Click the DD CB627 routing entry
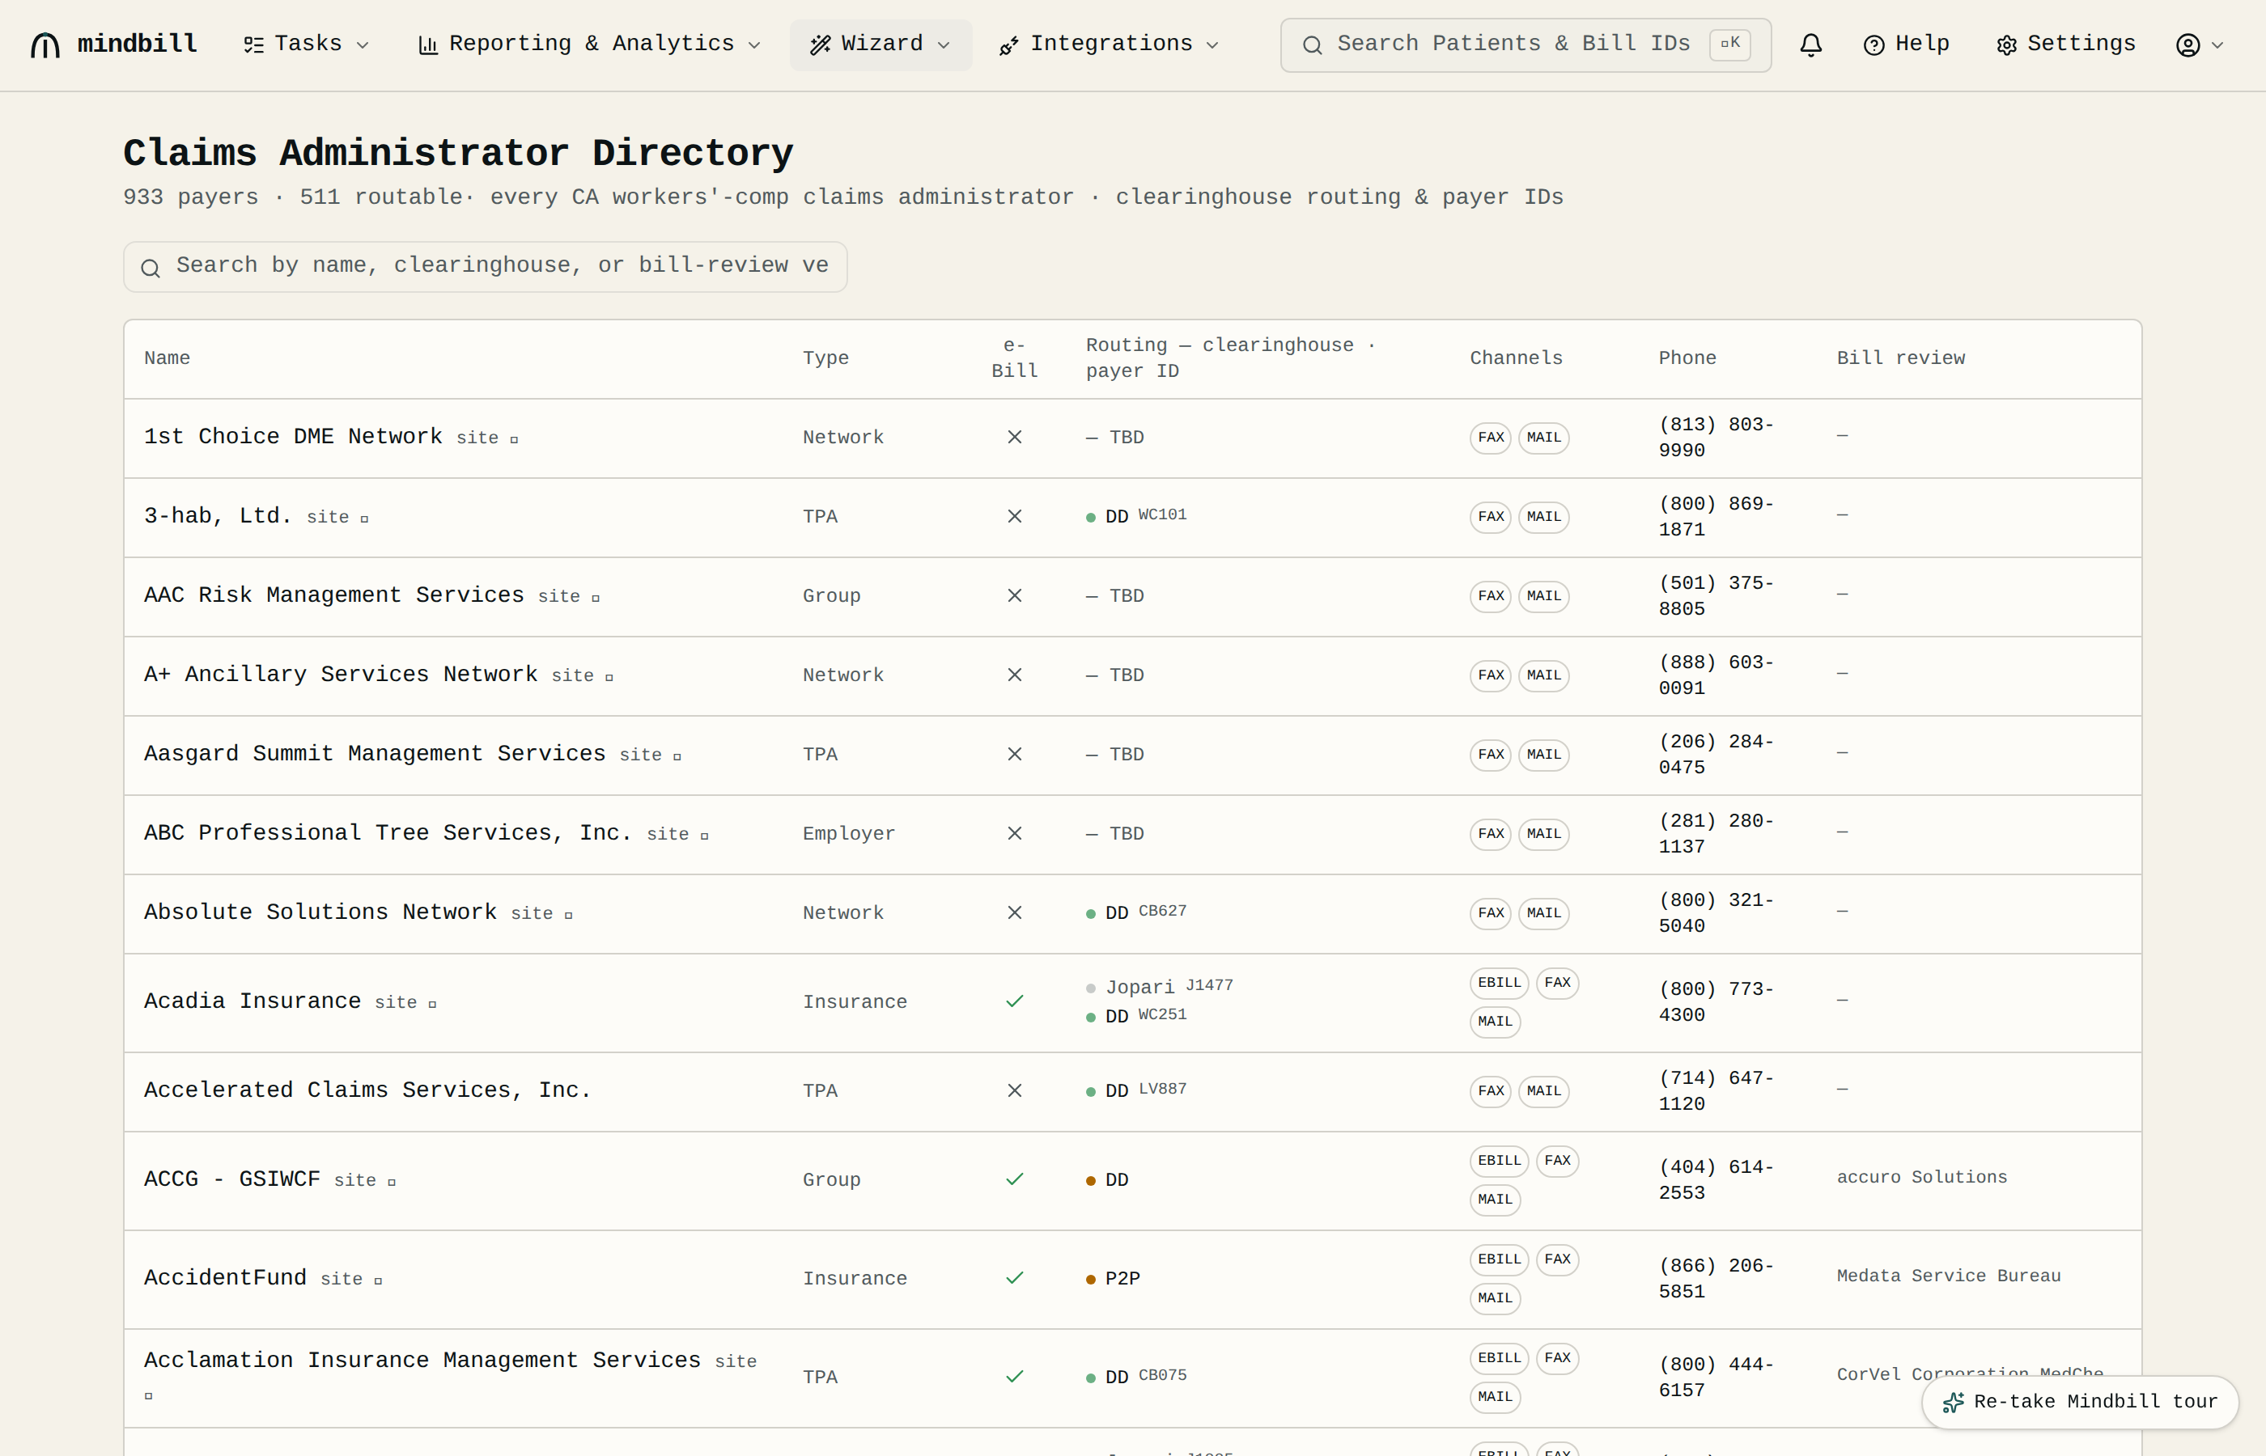 point(1136,912)
